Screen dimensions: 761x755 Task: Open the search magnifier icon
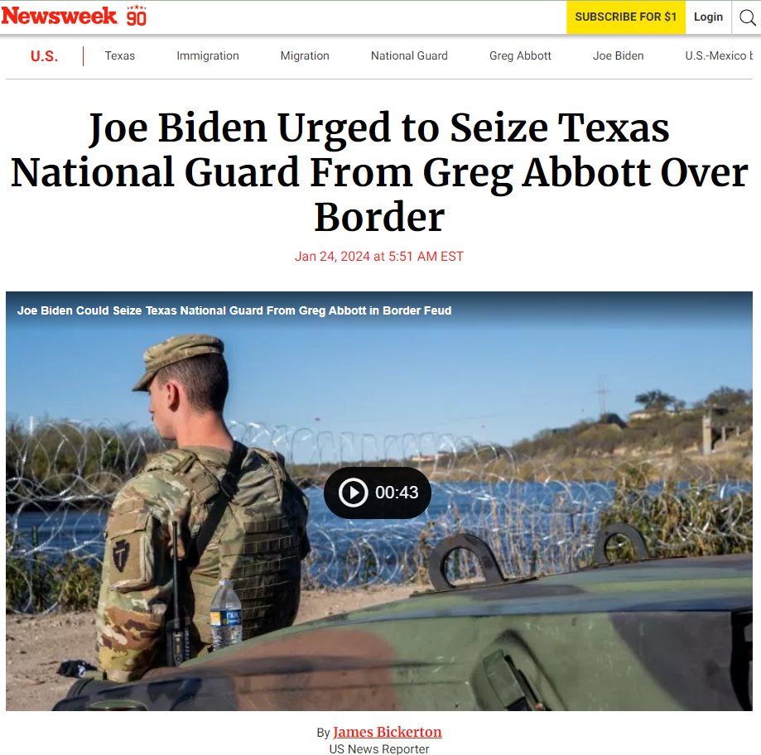(x=747, y=17)
